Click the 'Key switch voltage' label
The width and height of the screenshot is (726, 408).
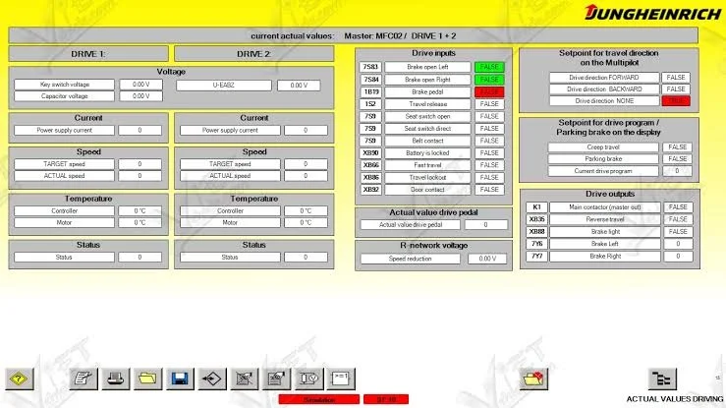point(65,85)
